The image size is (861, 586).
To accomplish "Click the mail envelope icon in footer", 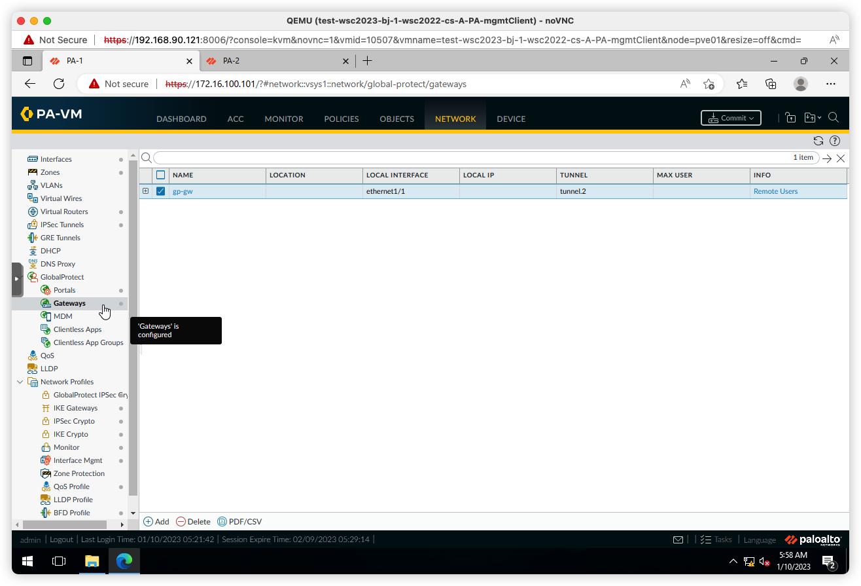I will coord(678,540).
